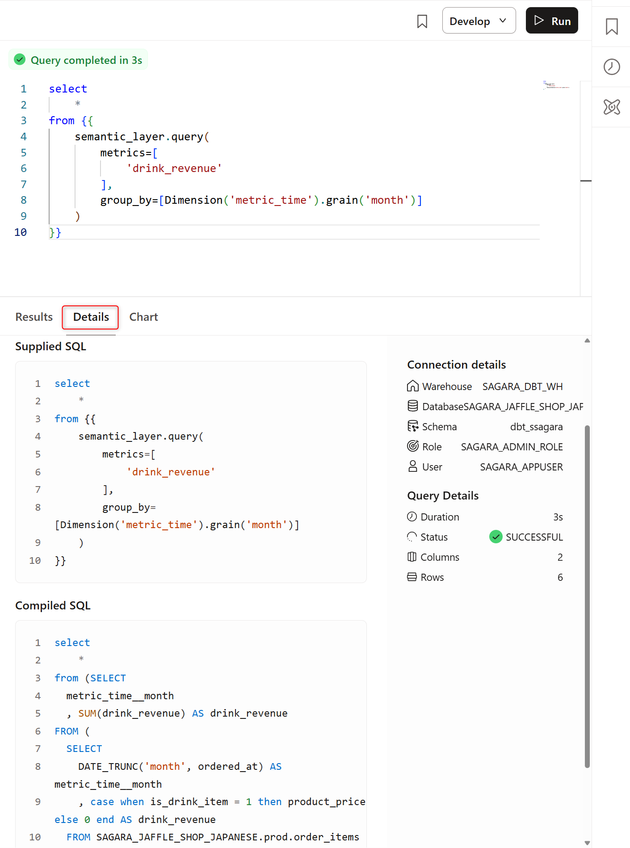The image size is (630, 848).
Task: Click the scroll down arrow in details panel
Action: pos(587,843)
